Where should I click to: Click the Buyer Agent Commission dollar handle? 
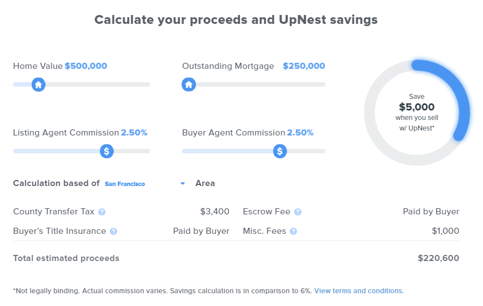pyautogui.click(x=280, y=151)
